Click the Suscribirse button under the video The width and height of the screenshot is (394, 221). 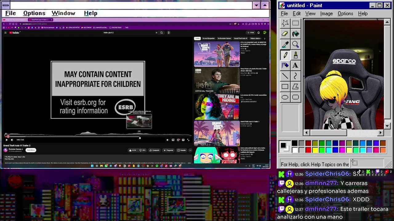pos(30,150)
